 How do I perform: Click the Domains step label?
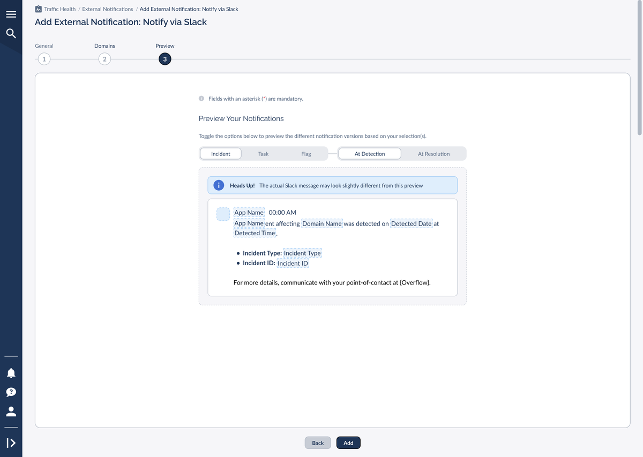click(x=104, y=46)
